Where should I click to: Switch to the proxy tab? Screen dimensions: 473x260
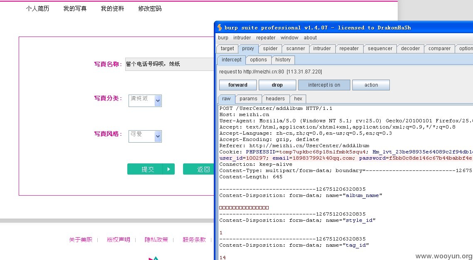click(x=248, y=49)
